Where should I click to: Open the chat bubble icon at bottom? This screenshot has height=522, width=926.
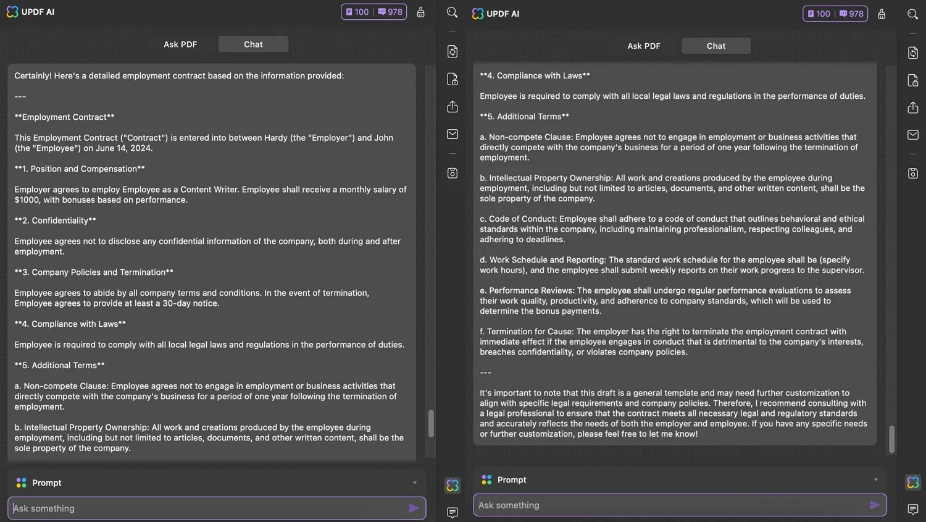click(x=453, y=513)
